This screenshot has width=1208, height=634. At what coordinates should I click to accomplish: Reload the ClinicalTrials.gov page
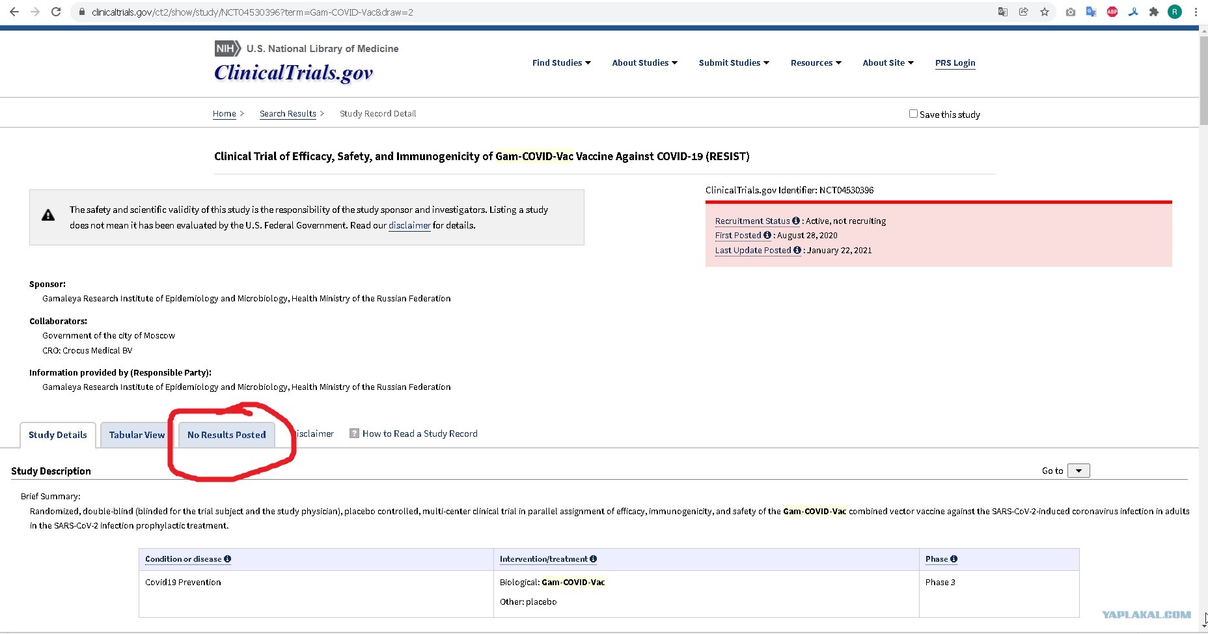click(x=56, y=12)
